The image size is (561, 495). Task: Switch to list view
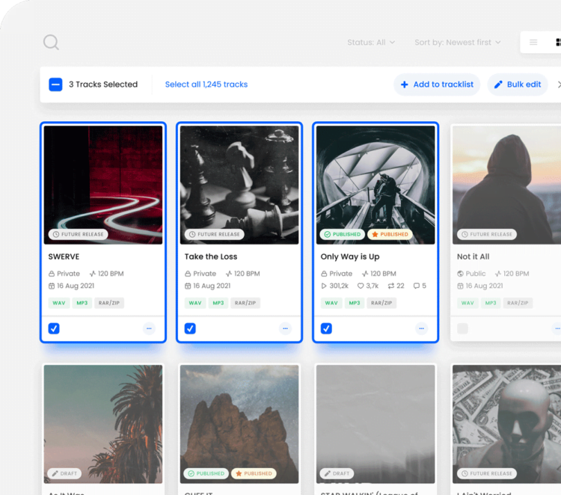click(x=533, y=42)
